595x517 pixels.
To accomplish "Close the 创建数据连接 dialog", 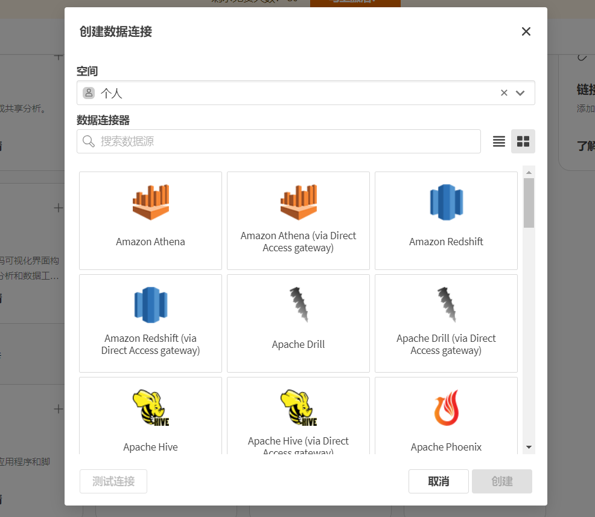I will pos(526,31).
